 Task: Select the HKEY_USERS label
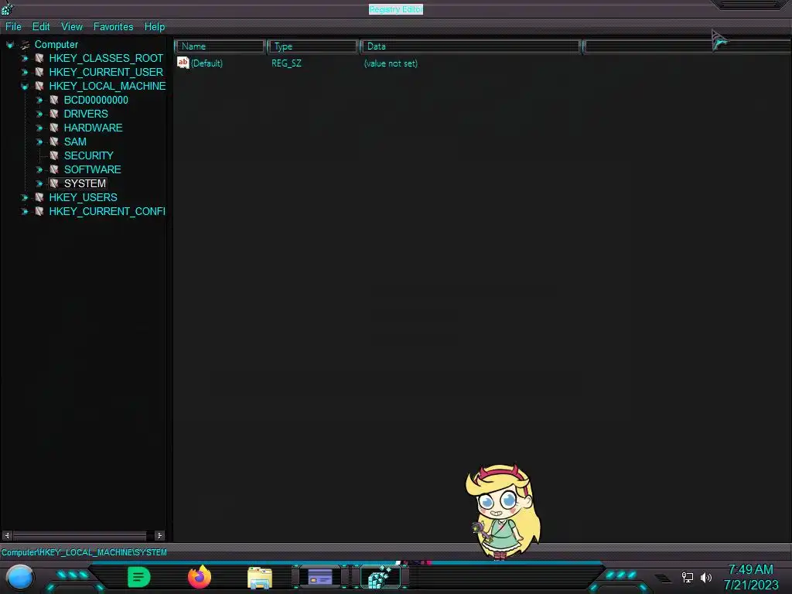pos(83,197)
